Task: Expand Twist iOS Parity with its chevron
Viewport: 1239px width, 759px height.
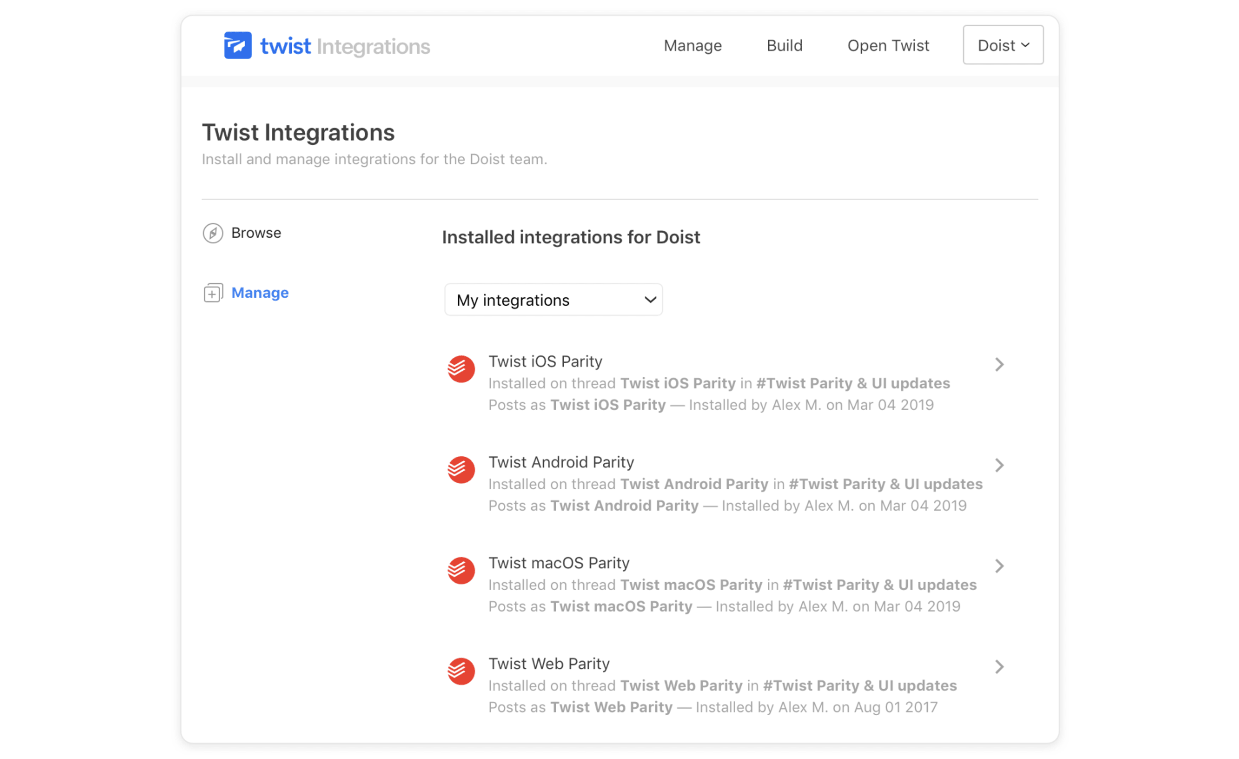Action: pyautogui.click(x=999, y=365)
